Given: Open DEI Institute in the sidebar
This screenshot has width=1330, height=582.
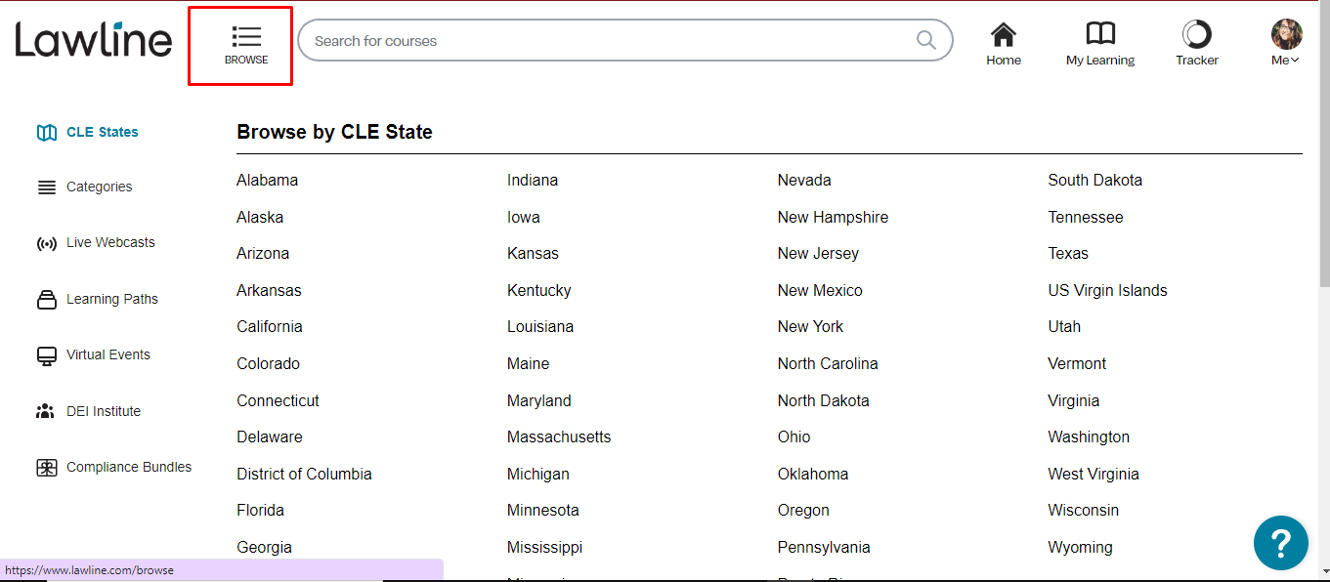Looking at the screenshot, I should point(103,411).
